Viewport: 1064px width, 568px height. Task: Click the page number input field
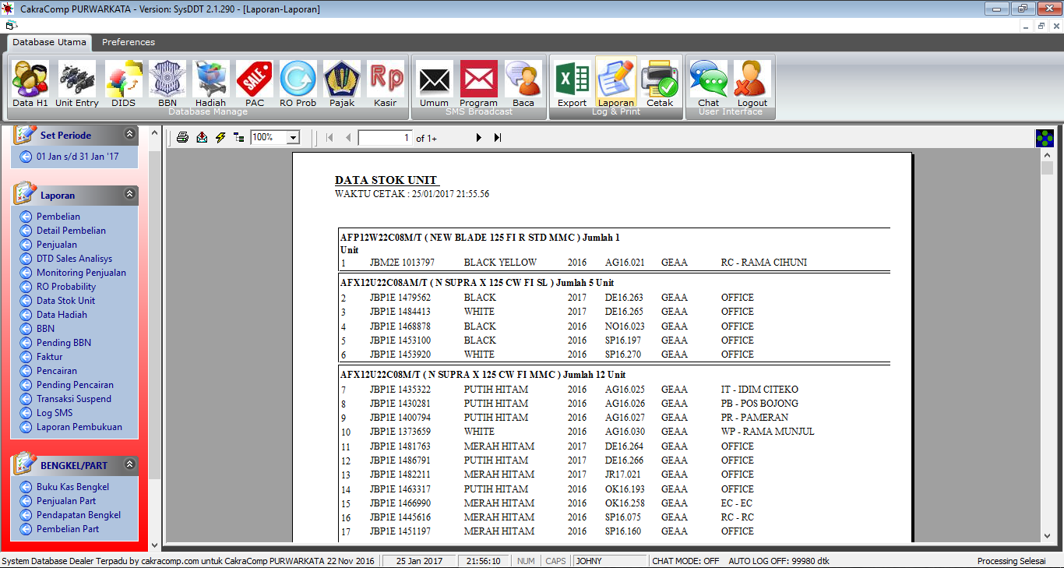click(x=385, y=138)
